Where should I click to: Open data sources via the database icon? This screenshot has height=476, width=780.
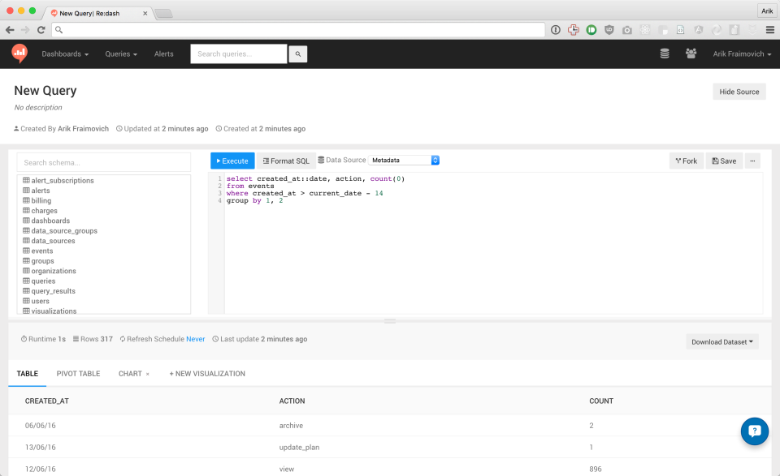click(x=664, y=53)
